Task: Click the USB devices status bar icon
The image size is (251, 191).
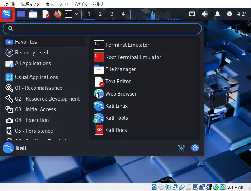Action: 181,187
